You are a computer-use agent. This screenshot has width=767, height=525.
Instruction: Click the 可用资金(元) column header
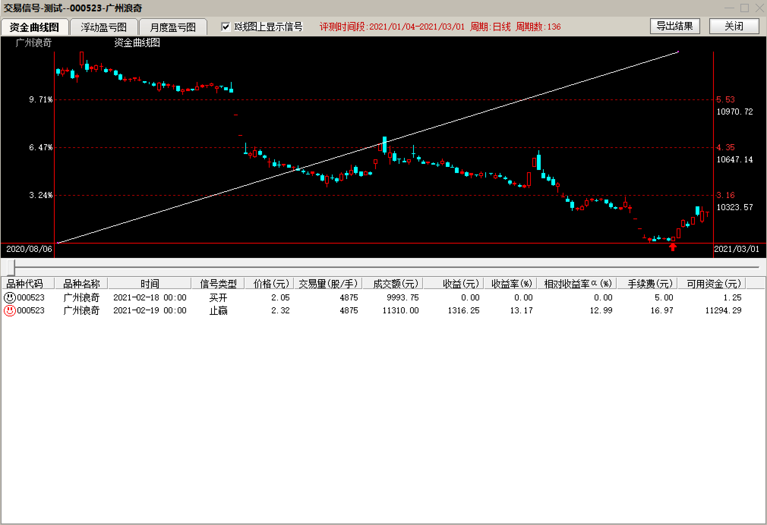pos(713,284)
